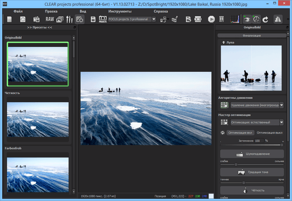Select the Четкость preset thumbnail
The height and width of the screenshot is (201, 292).
tap(38, 120)
